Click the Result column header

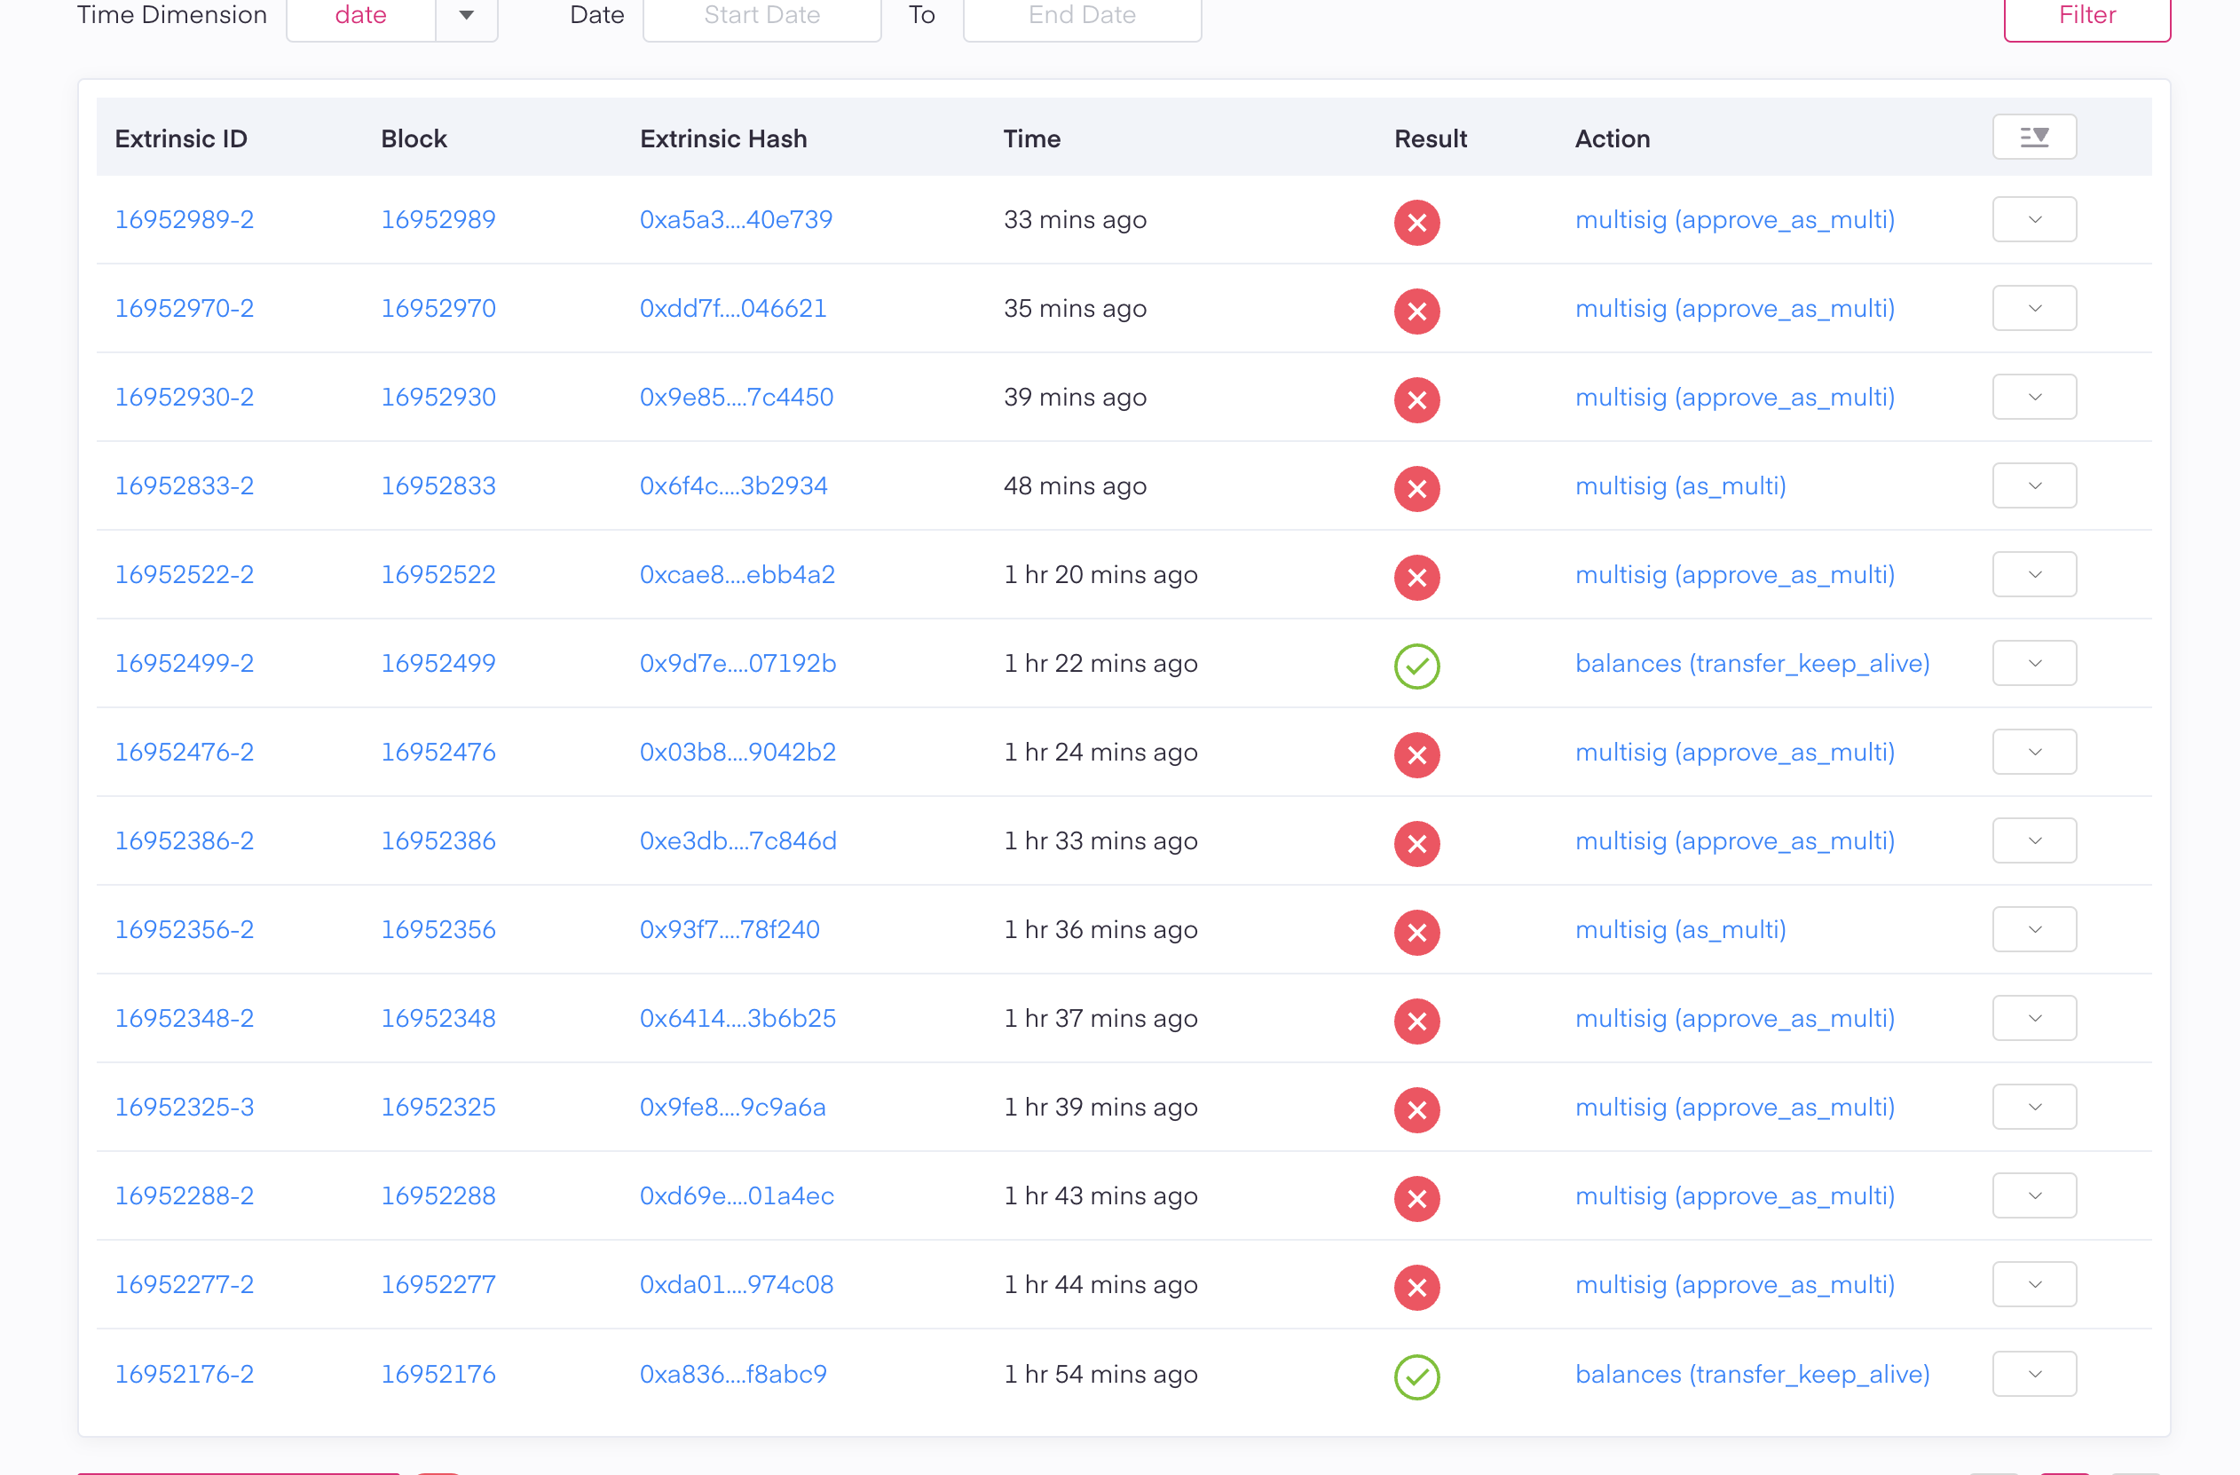coord(1430,138)
